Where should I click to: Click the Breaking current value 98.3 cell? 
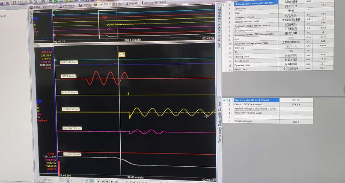tap(323, 27)
